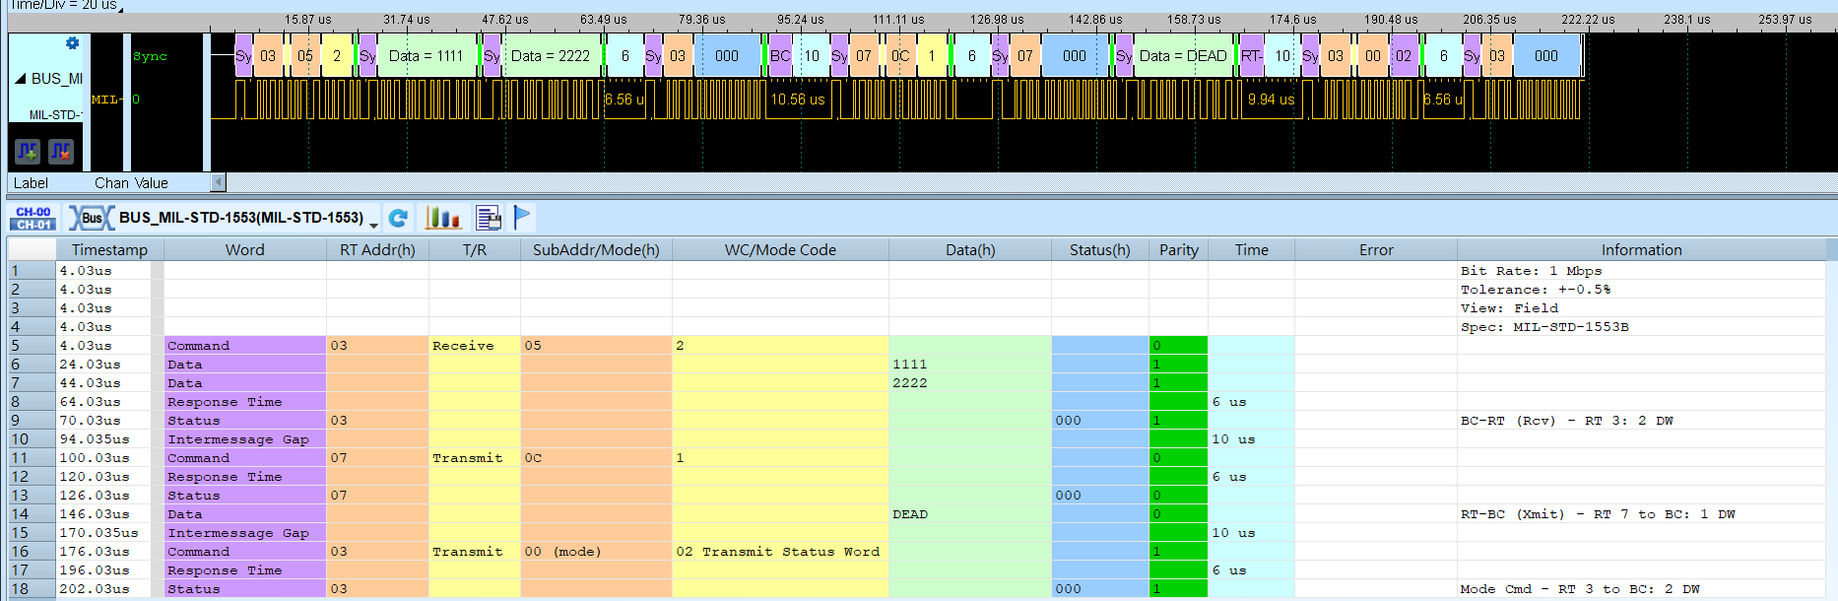The width and height of the screenshot is (1838, 601).
Task: Click the Label column heading
Action: pos(31,183)
